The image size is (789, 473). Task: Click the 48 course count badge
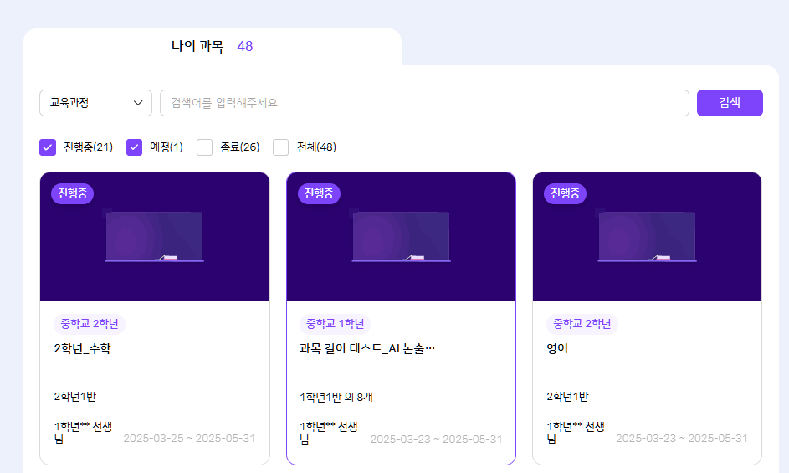click(x=245, y=47)
